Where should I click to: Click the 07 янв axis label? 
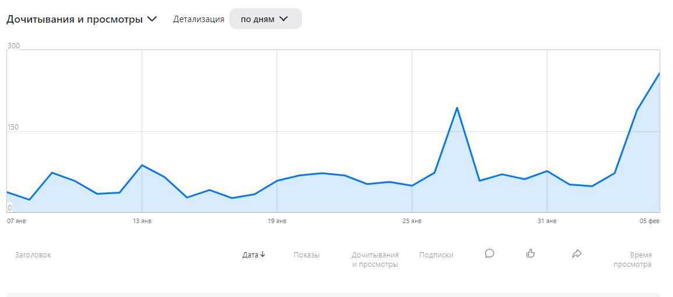[16, 221]
